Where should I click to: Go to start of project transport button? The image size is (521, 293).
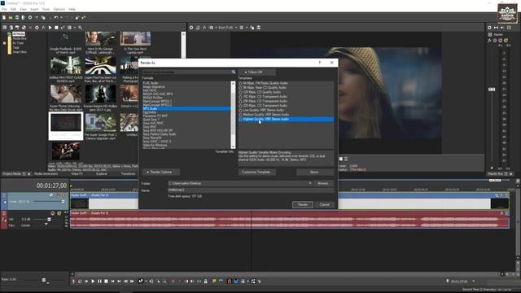[x=112, y=282]
